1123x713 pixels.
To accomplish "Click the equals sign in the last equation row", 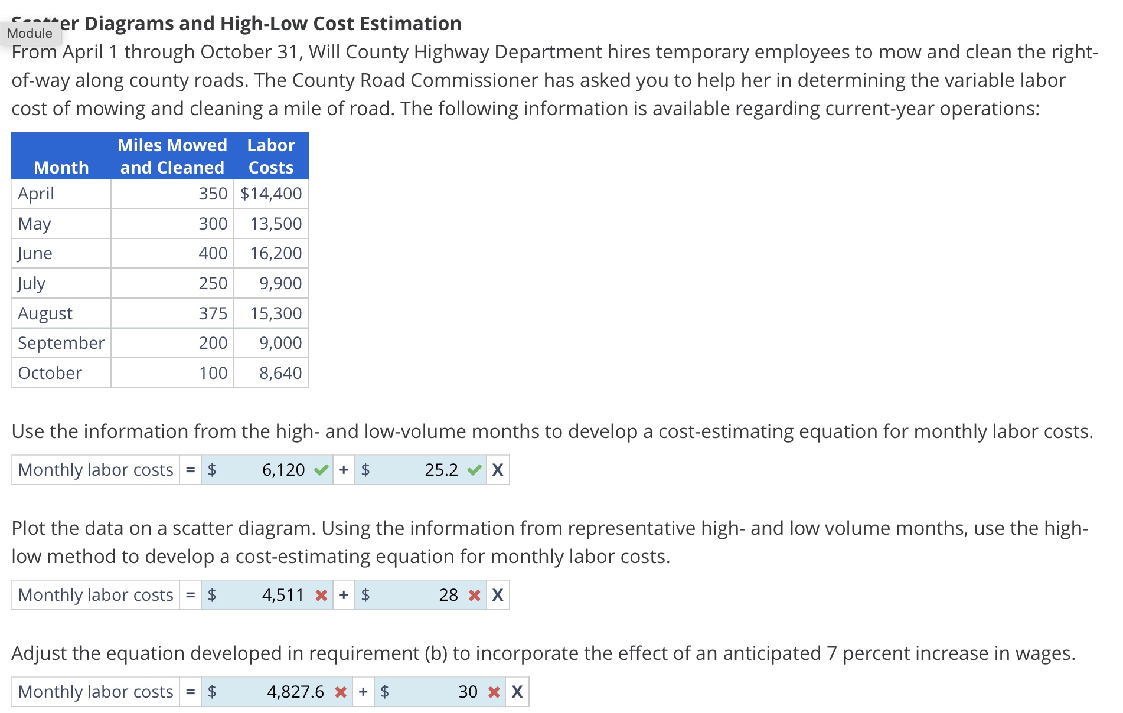I will tap(190, 691).
